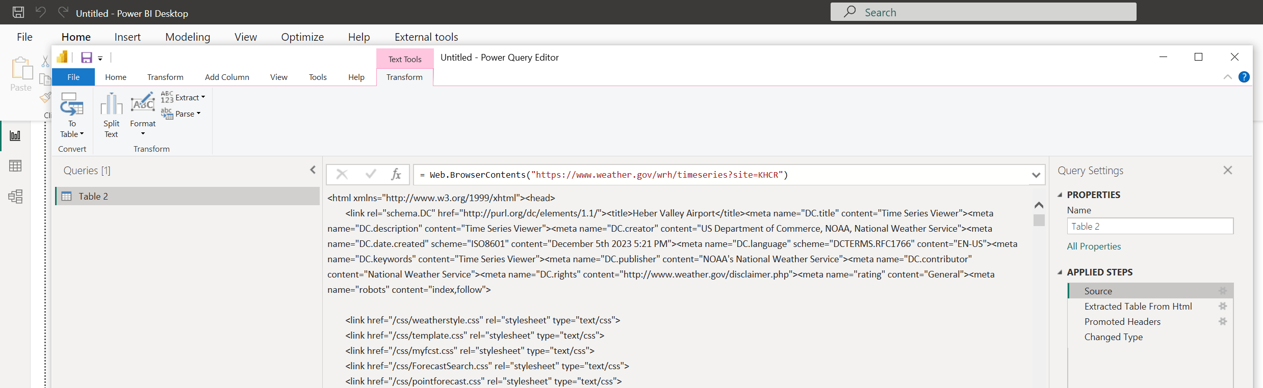Image resolution: width=1263 pixels, height=388 pixels.
Task: Expand the formula bar with the chevron
Action: (x=1036, y=175)
